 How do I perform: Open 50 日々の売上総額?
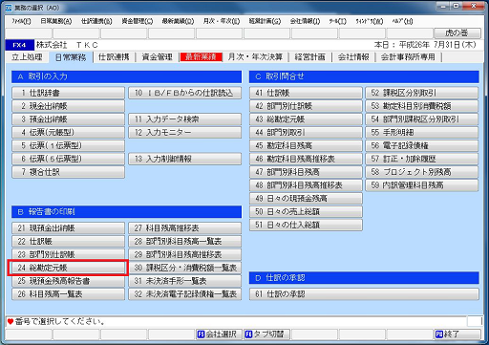[x=306, y=212]
